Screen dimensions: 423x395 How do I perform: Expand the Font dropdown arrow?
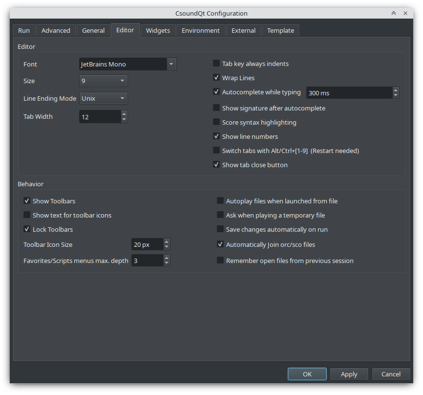[171, 64]
